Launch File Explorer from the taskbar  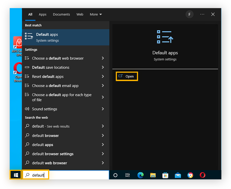tap(153, 175)
